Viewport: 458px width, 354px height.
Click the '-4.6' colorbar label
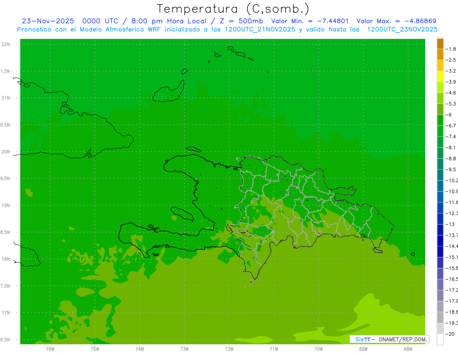pyautogui.click(x=451, y=93)
